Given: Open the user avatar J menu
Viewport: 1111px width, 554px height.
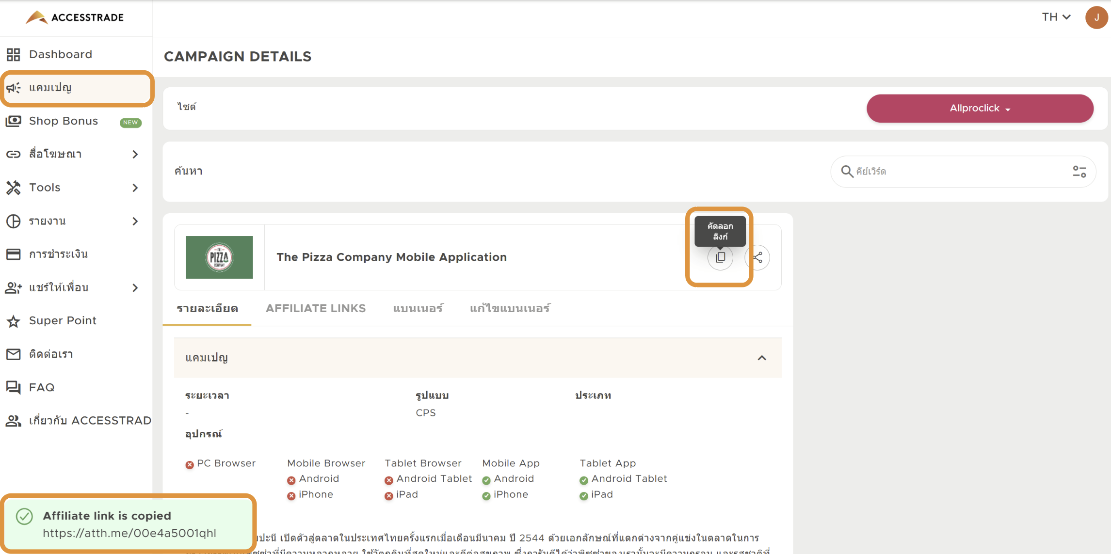Looking at the screenshot, I should 1096,17.
